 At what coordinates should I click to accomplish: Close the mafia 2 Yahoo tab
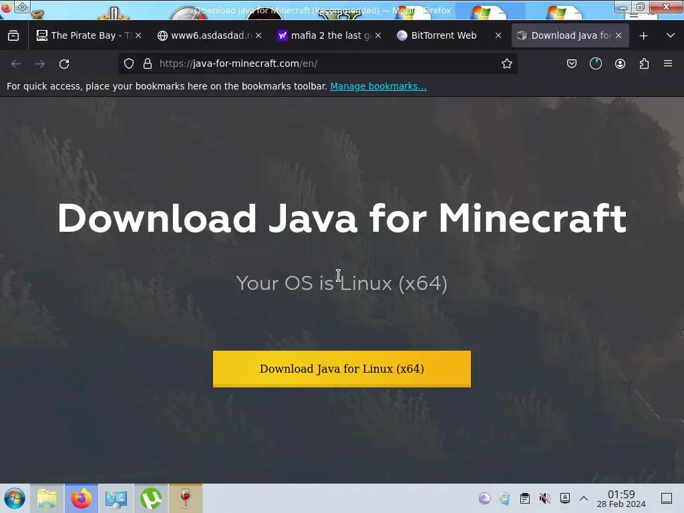point(378,36)
